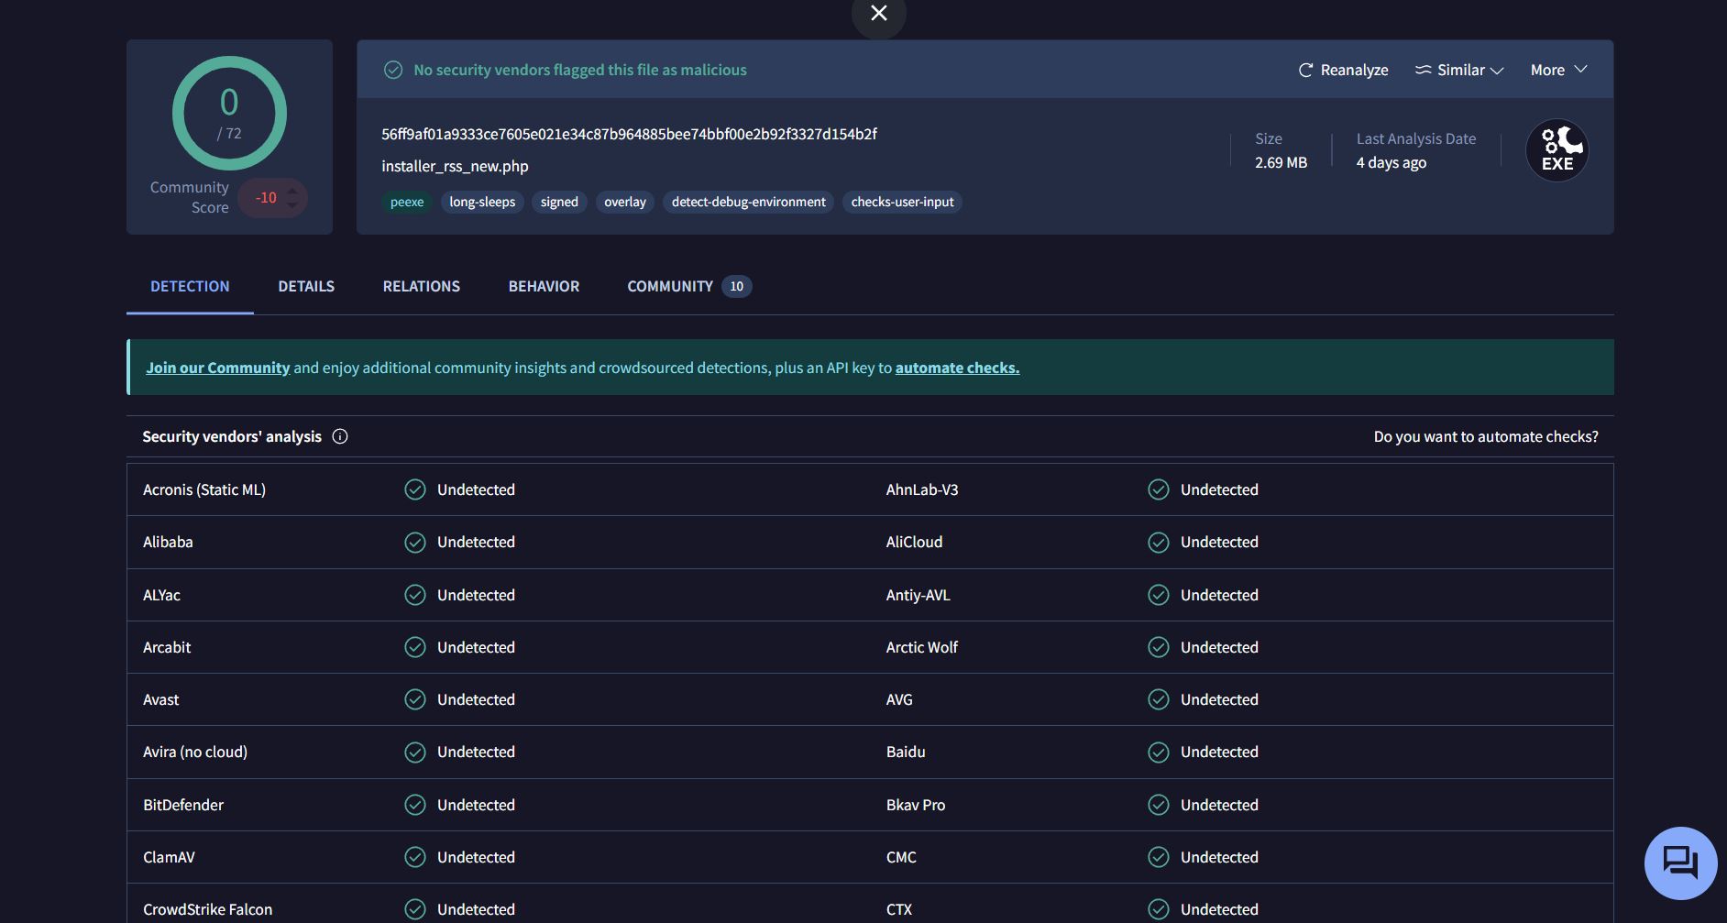
Task: Click the Bkav Pro vendor name
Action: click(915, 805)
